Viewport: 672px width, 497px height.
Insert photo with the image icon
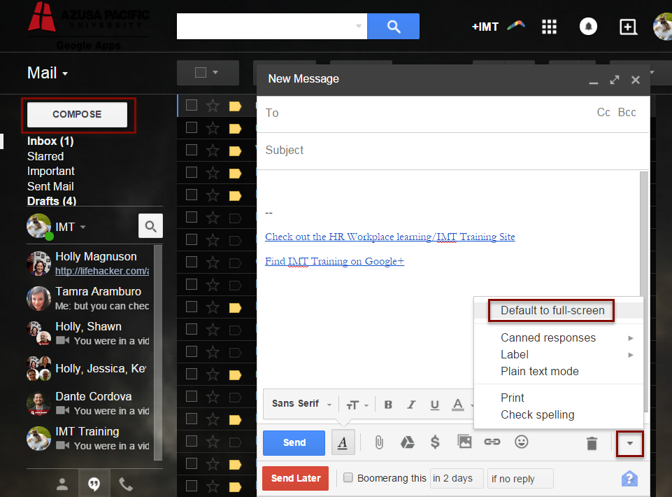(464, 442)
